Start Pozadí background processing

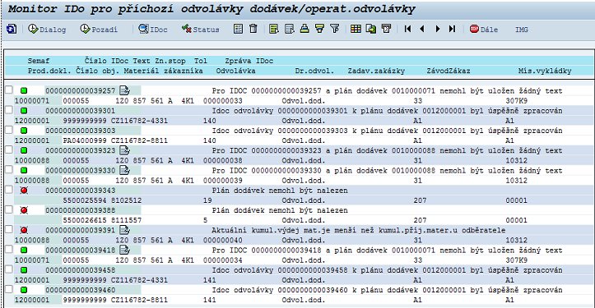click(x=99, y=30)
